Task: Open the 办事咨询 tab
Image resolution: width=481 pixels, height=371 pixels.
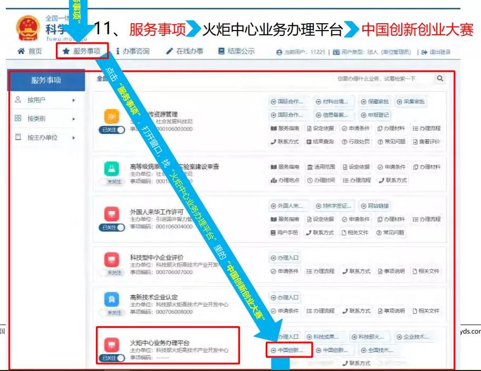Action: (x=133, y=51)
